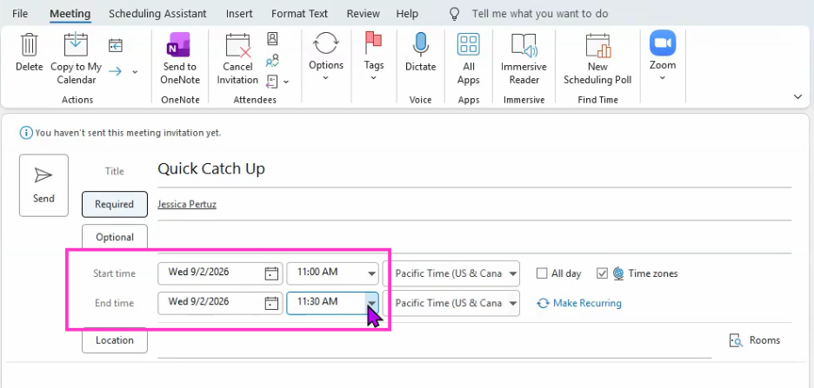Start Dictate microphone
The height and width of the screenshot is (388, 814).
coord(421,44)
